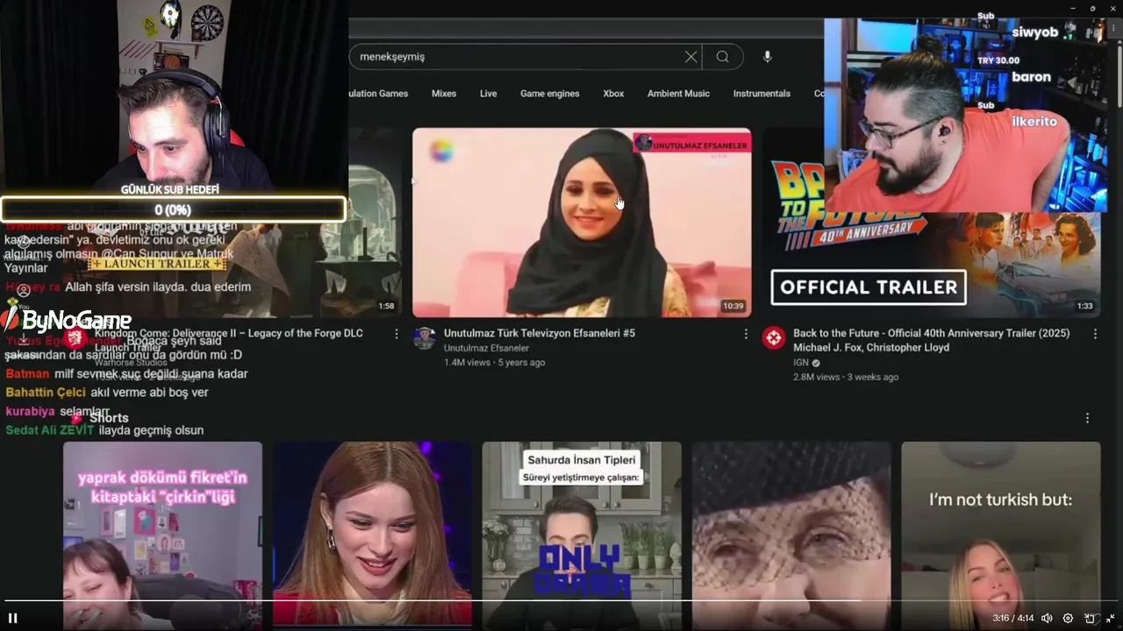Select the Xbox filter chip
The width and height of the screenshot is (1123, 631).
click(613, 94)
